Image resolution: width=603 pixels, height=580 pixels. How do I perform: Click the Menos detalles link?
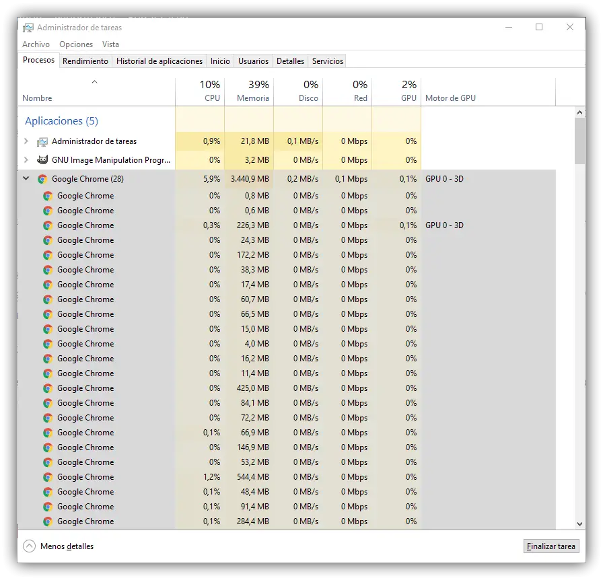point(67,546)
